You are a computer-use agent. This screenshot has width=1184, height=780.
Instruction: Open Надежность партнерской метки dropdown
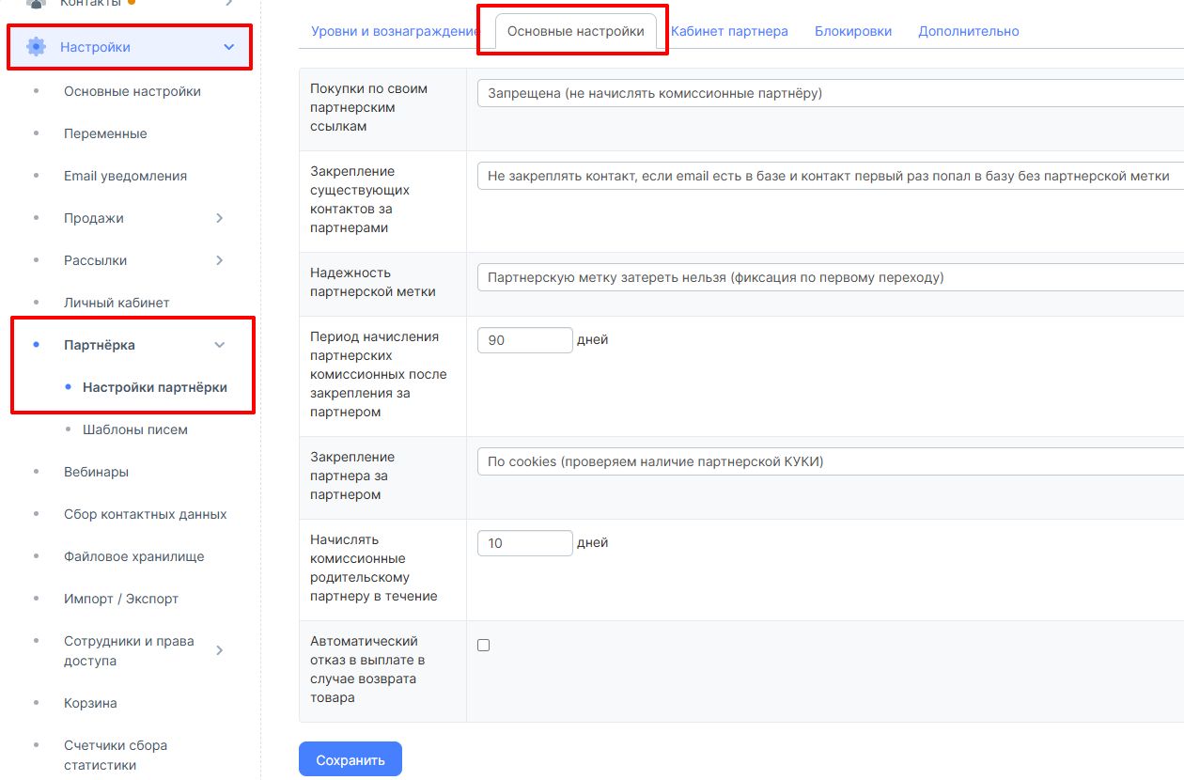pos(831,277)
